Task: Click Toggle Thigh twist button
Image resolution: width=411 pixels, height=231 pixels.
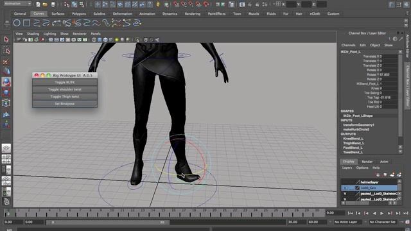Action: [65, 97]
